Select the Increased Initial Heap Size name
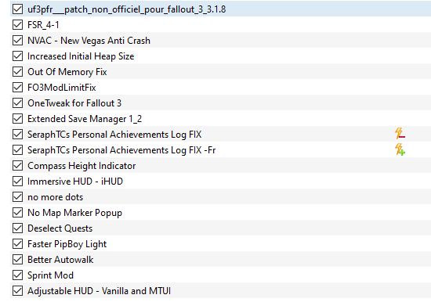Viewport: 431px width, 302px height. coord(81,56)
